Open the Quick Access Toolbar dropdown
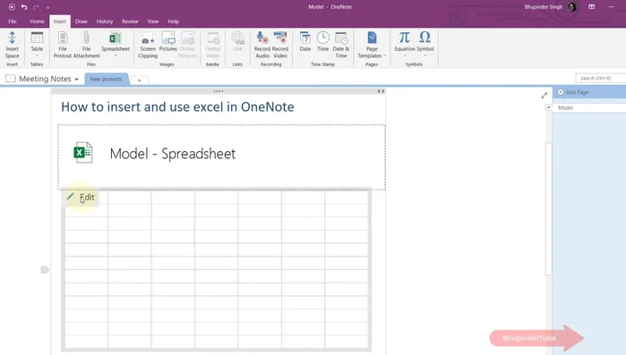 click(47, 7)
